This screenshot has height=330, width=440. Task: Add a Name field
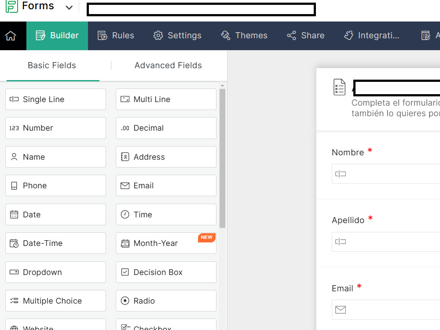point(55,157)
